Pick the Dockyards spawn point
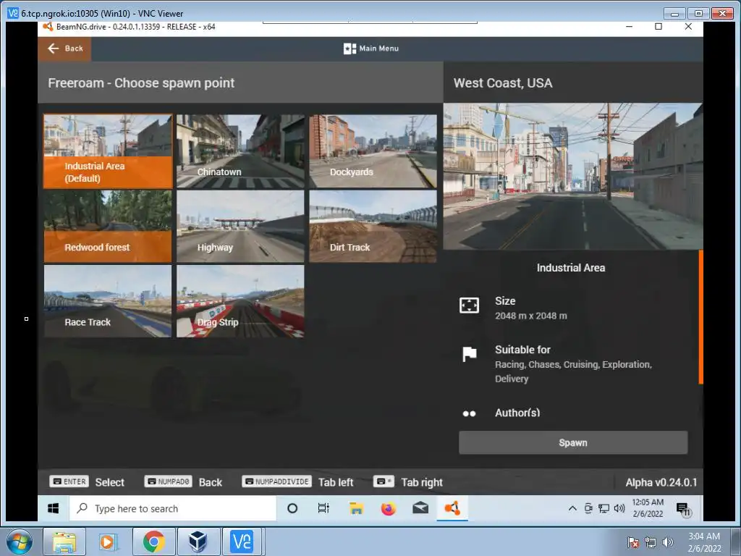Screen dimensions: 741x556 pos(373,151)
